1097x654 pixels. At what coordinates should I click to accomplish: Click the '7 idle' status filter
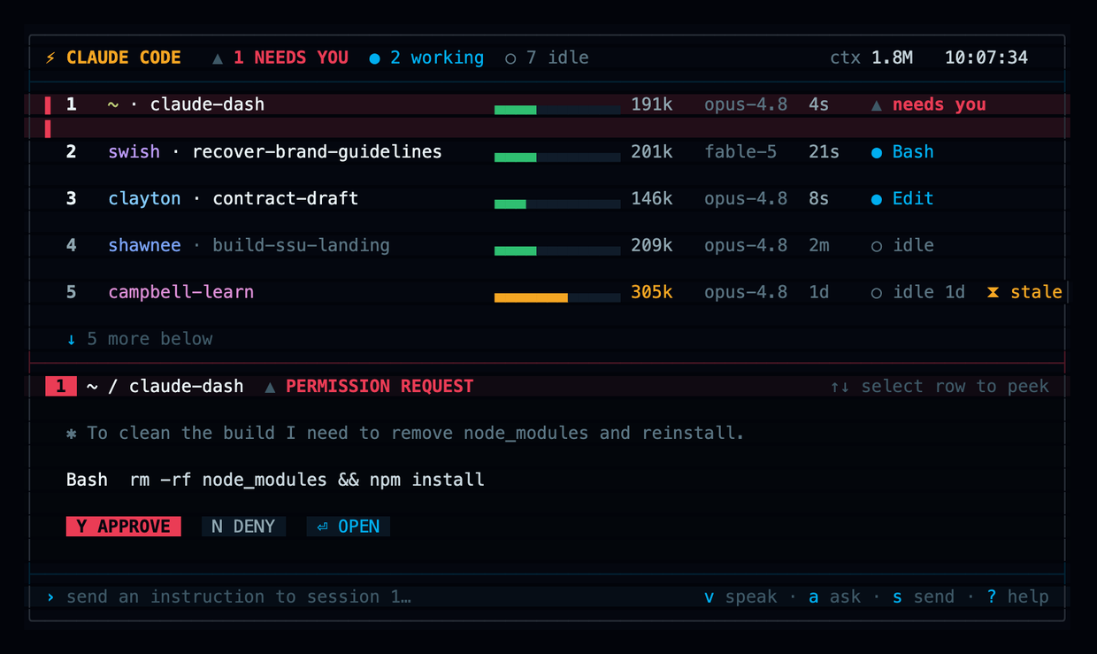(547, 58)
